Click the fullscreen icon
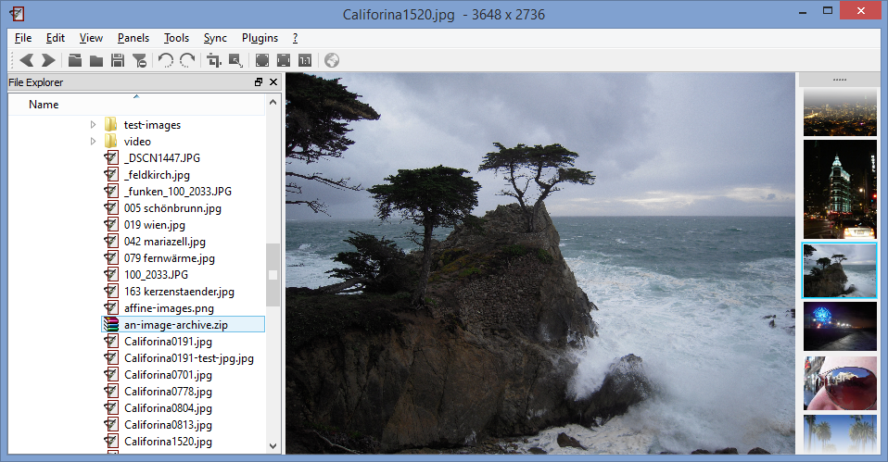Screen dimensions: 888x462 coord(262,60)
